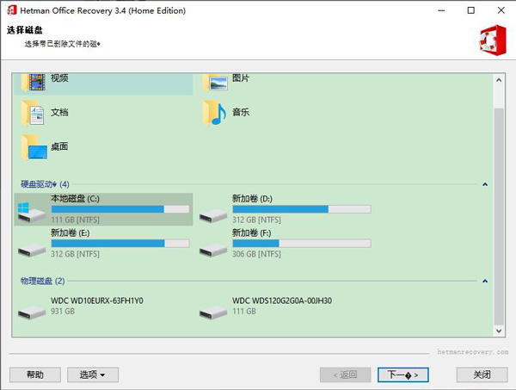Click the 111 GB [NTFS] text under C:
Image resolution: width=516 pixels, height=390 pixels.
(75, 220)
